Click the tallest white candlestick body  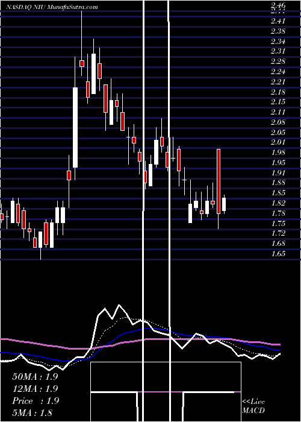click(x=75, y=127)
